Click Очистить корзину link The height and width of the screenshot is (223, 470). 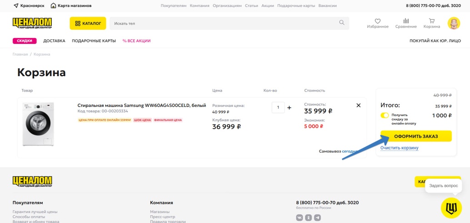[399, 148]
